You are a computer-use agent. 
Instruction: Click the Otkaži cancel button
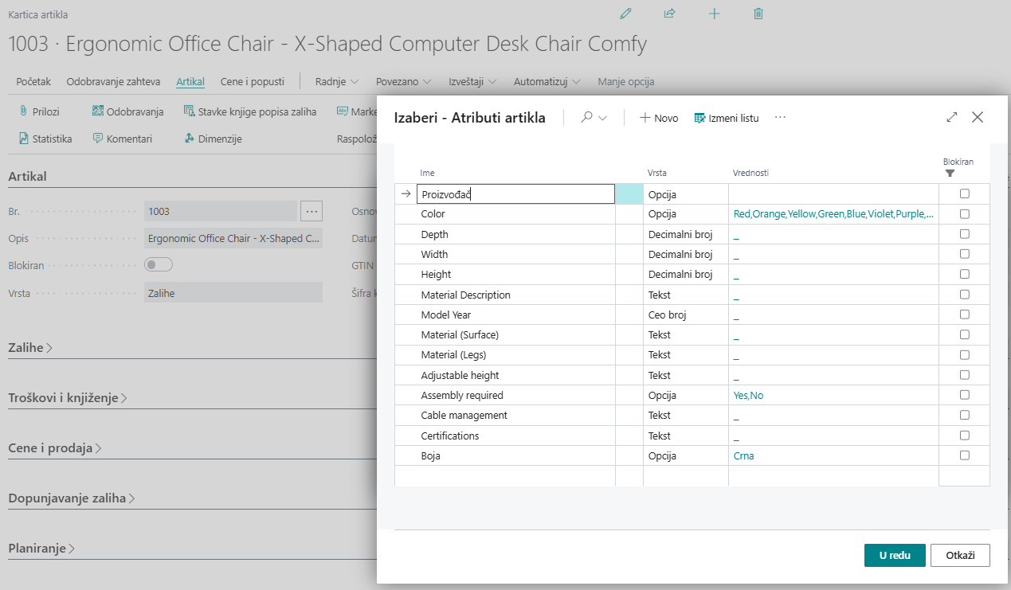coord(959,555)
